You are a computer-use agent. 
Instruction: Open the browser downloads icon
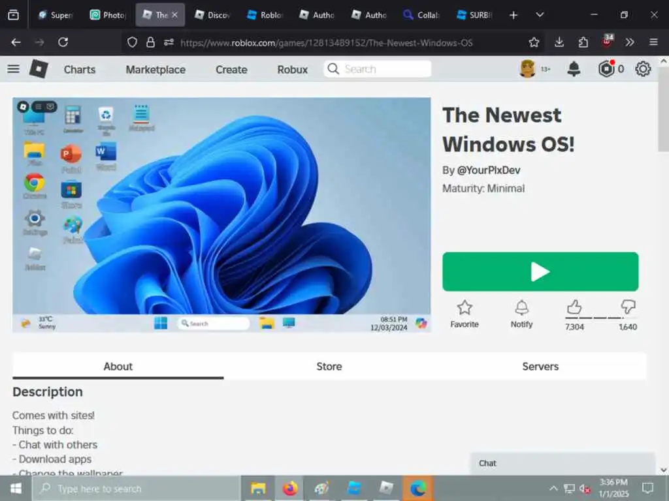point(559,42)
